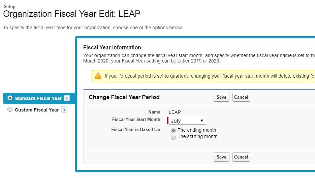Viewport: 315px width, 178px height.
Task: Click the 'The ending month' label text
Action: (x=197, y=130)
